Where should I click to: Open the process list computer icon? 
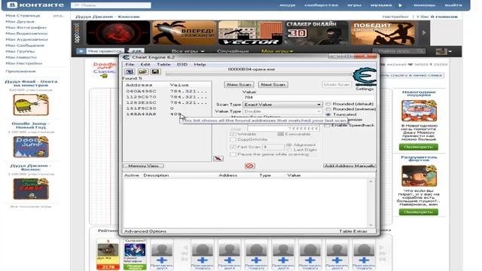click(x=130, y=72)
